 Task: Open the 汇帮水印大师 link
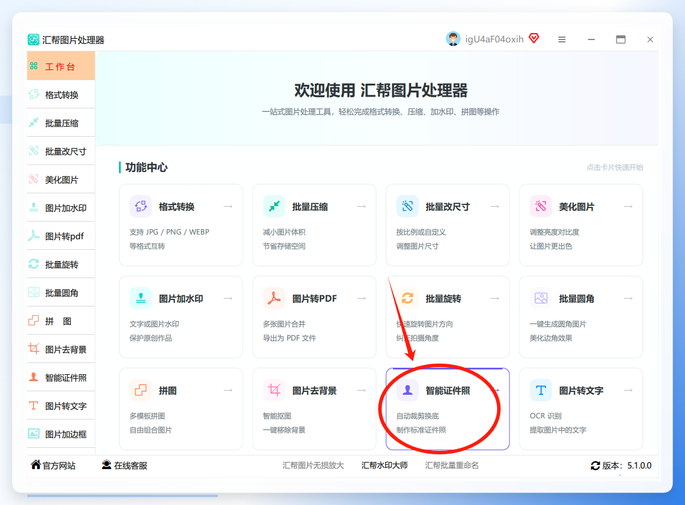pos(385,466)
